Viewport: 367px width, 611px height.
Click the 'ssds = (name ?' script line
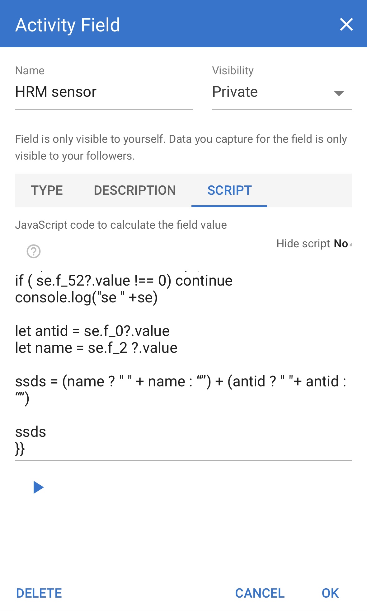pyautogui.click(x=181, y=381)
